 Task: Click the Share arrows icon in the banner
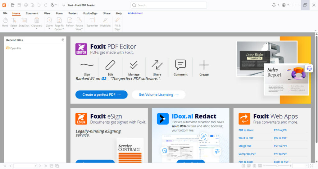pyautogui.click(x=157, y=65)
